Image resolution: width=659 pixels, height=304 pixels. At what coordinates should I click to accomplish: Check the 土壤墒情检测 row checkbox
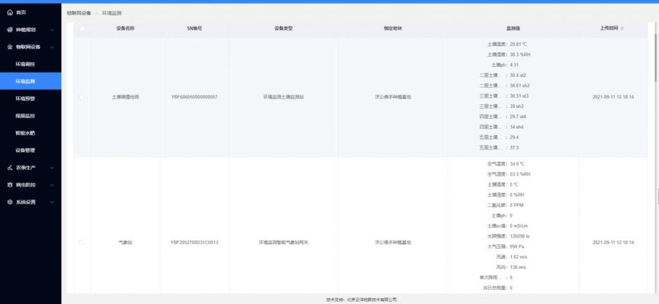[82, 97]
